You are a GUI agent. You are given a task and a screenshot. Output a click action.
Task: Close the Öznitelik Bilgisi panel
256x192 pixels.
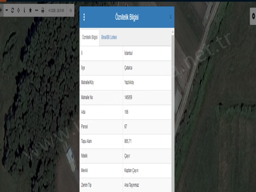click(x=170, y=18)
